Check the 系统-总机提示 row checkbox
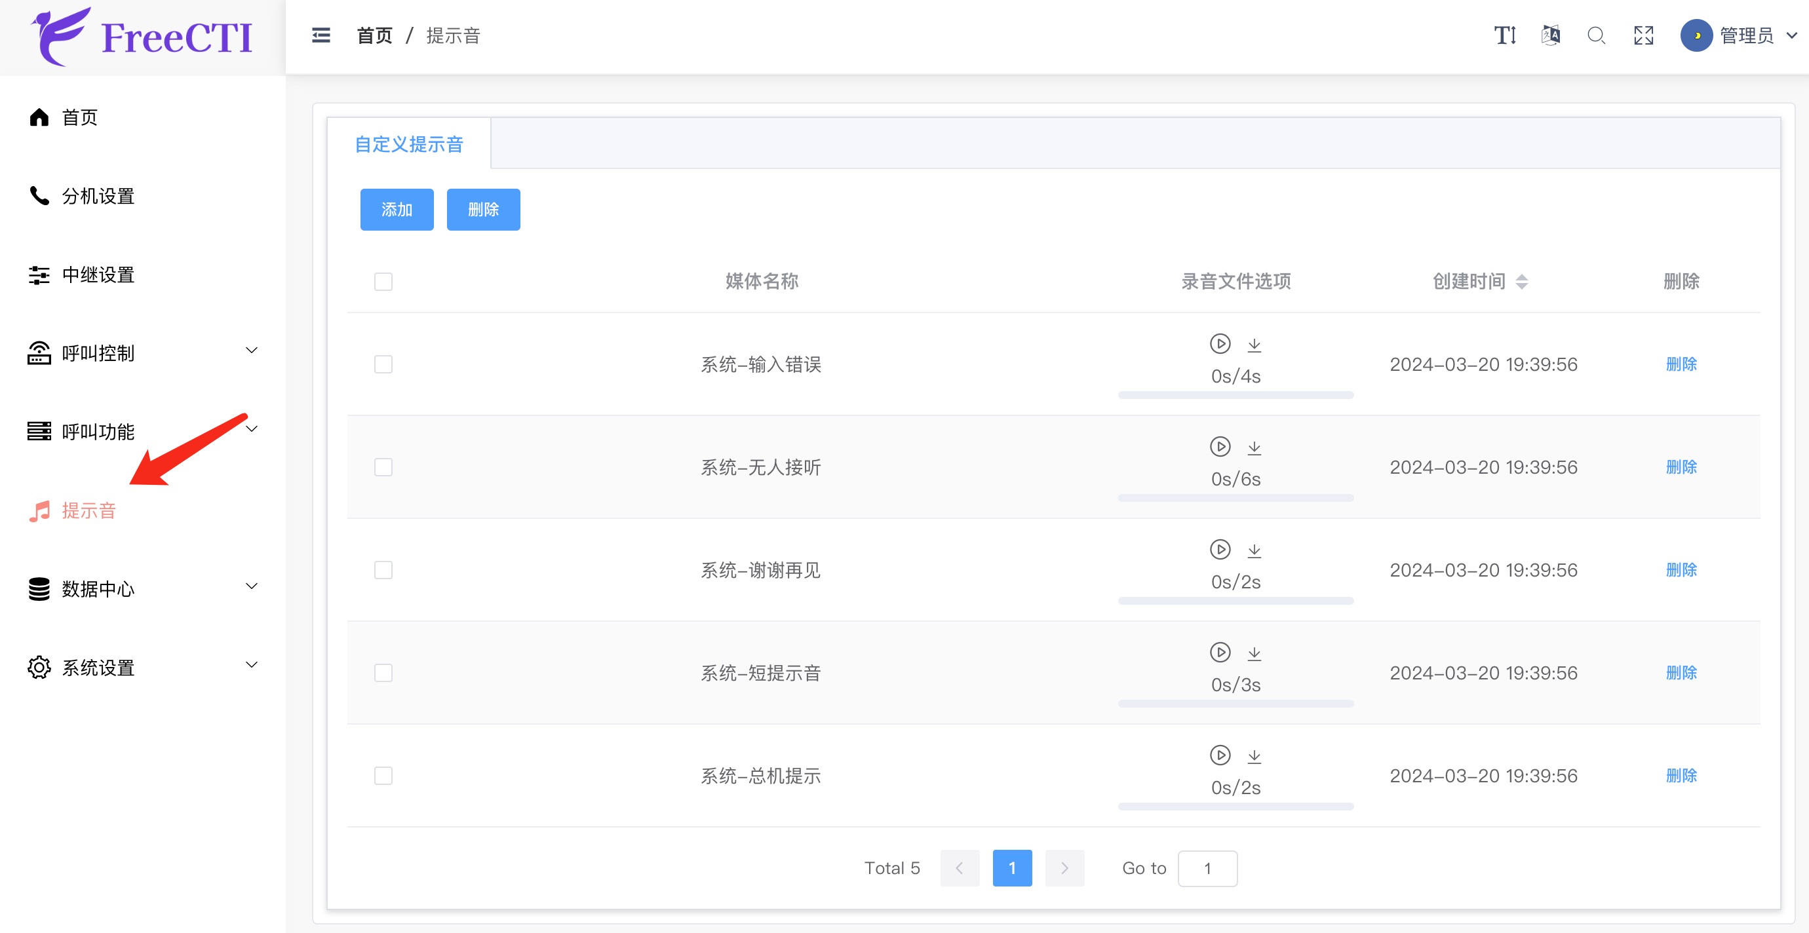1809x933 pixels. coord(383,776)
